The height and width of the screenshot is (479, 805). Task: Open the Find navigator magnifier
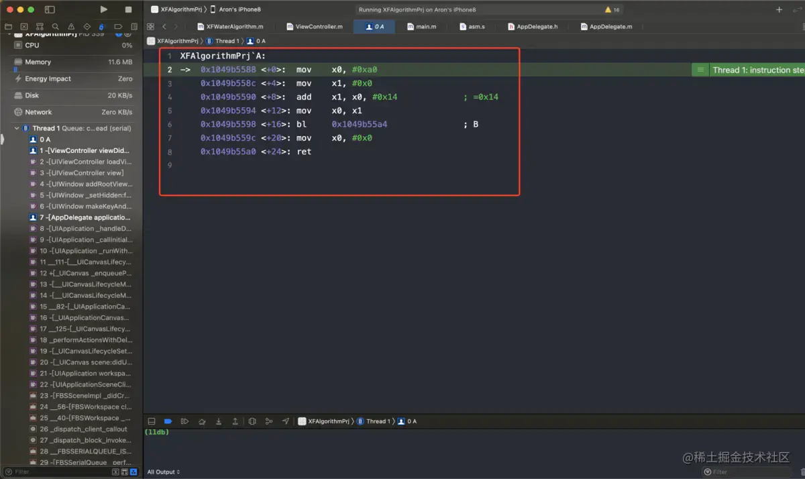tap(55, 27)
